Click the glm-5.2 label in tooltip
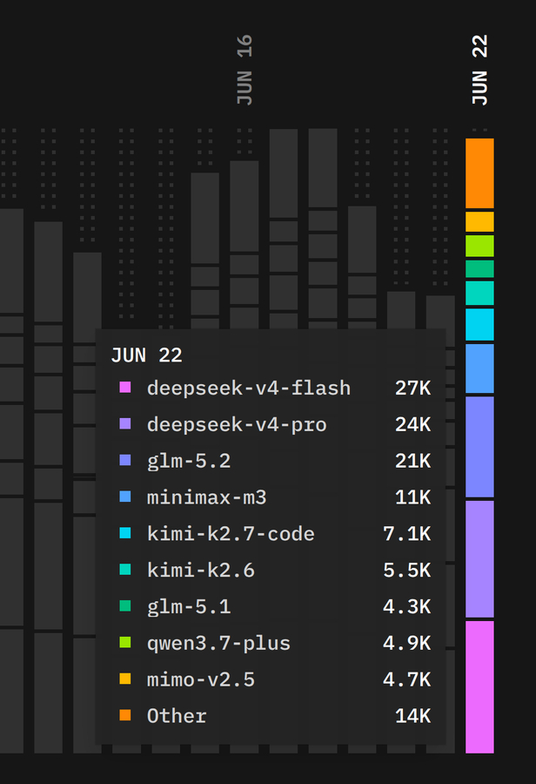 (x=189, y=462)
